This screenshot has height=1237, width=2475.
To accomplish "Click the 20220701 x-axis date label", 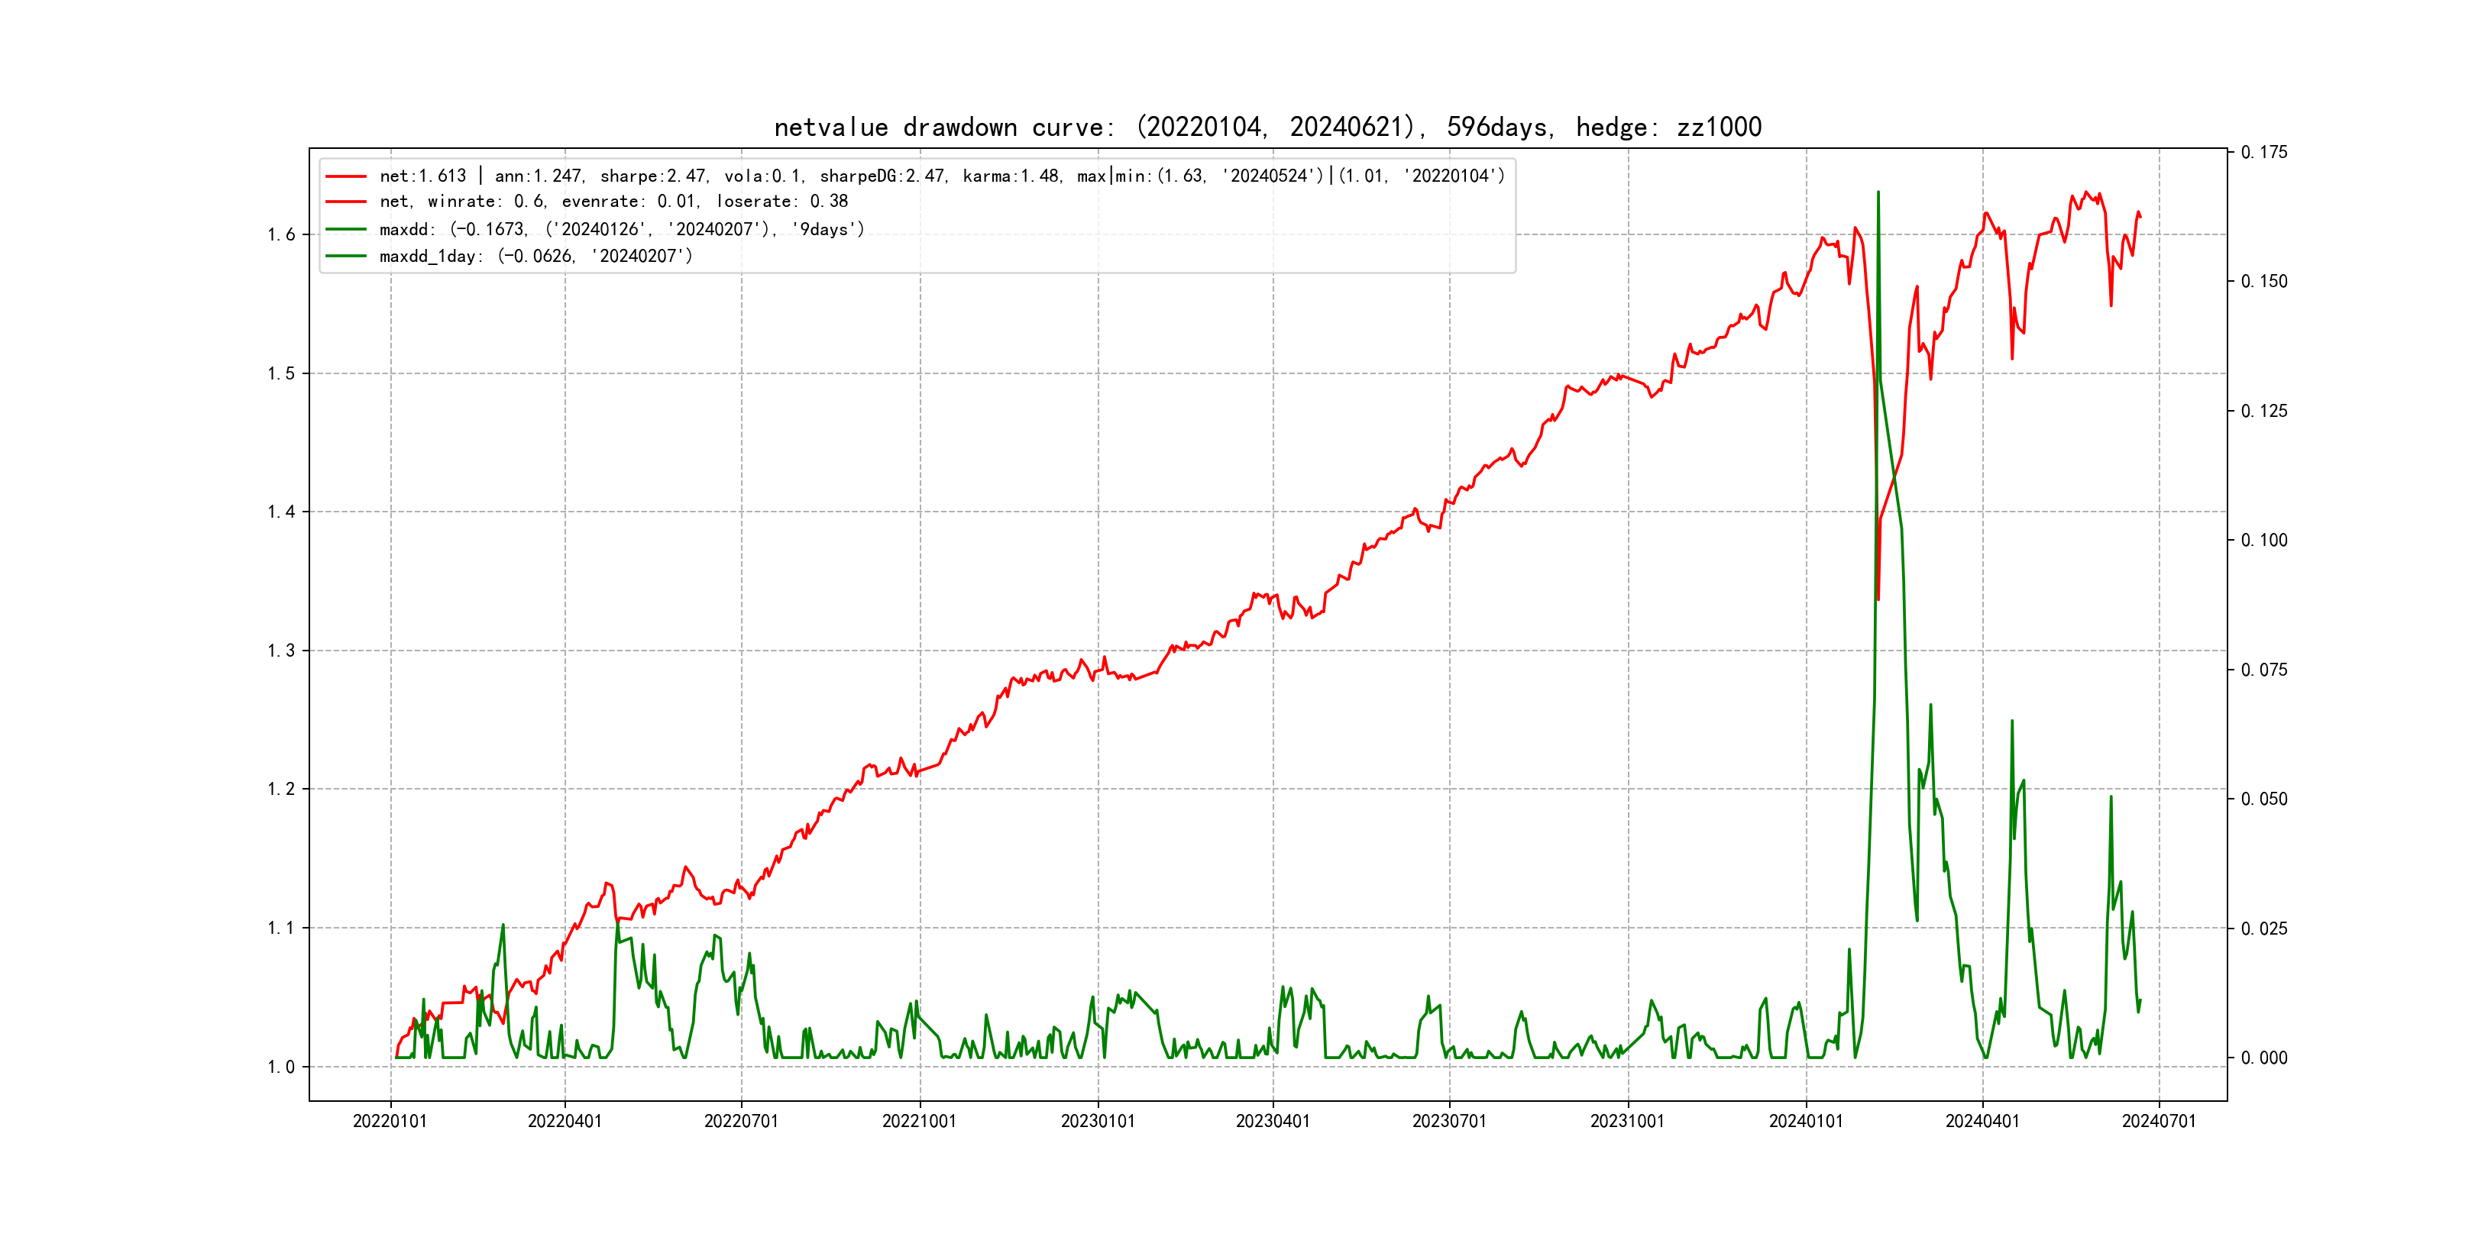I will coord(741,1122).
